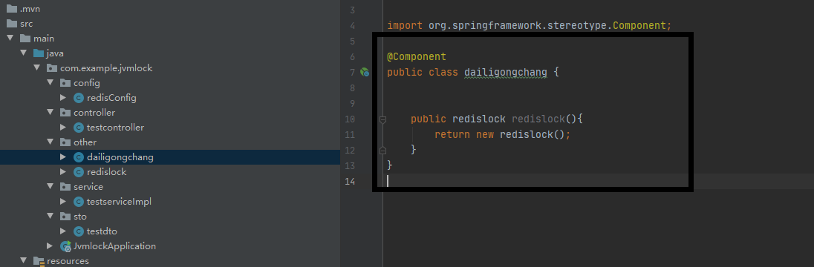Click the main folder icon

(25, 39)
